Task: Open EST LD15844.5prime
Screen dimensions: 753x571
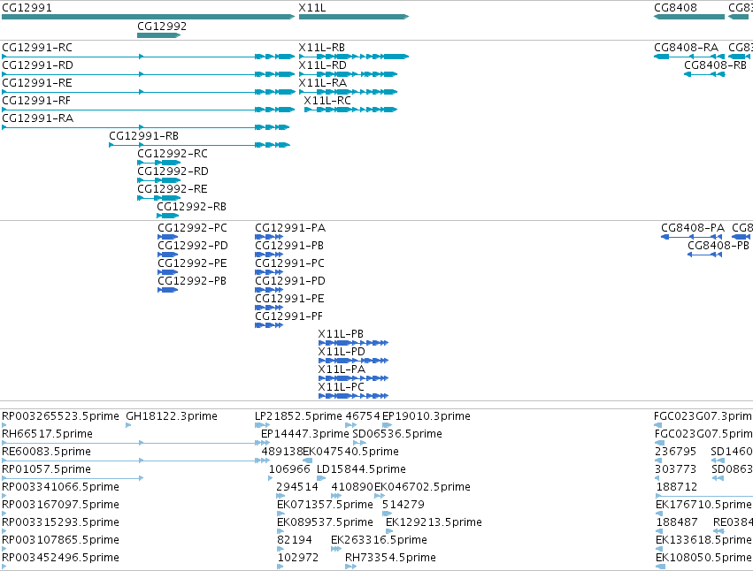Action: [361, 469]
